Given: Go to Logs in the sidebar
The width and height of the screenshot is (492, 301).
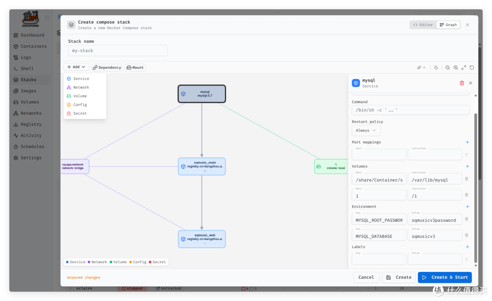Looking at the screenshot, I should pos(23,57).
